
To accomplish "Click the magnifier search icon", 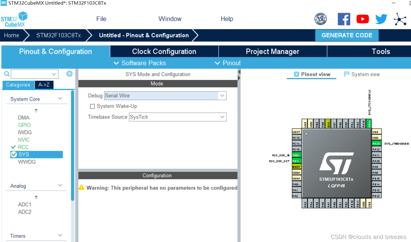I will point(7,74).
